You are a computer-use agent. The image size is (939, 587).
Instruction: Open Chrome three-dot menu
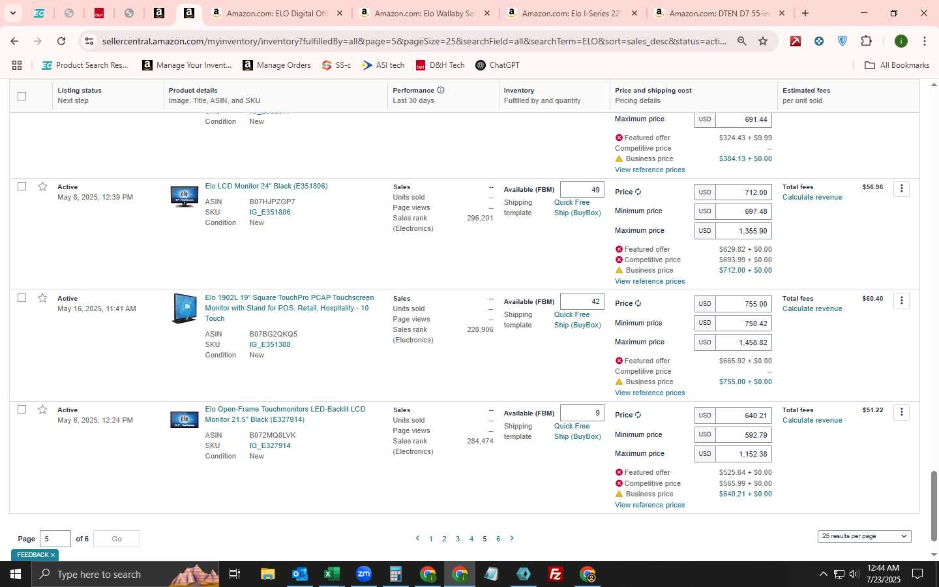(924, 41)
